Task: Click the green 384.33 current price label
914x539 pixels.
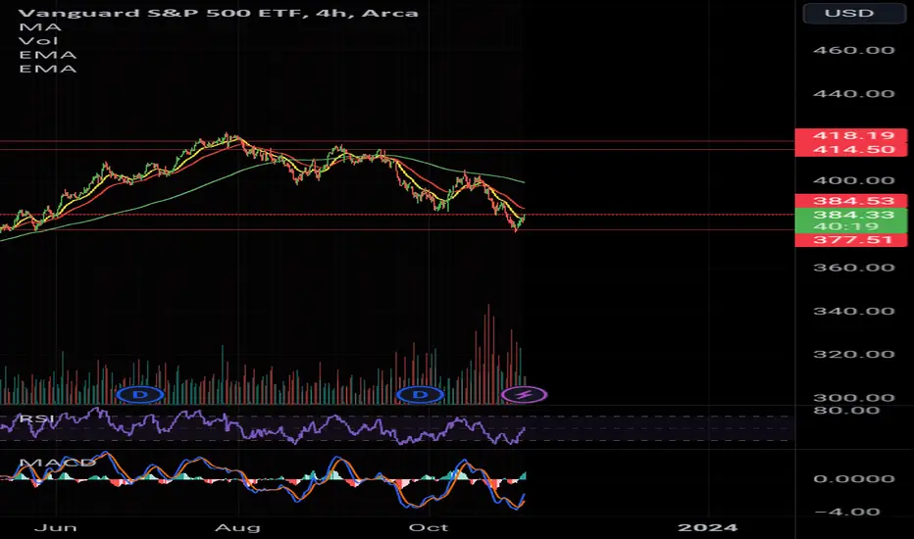Action: point(851,215)
